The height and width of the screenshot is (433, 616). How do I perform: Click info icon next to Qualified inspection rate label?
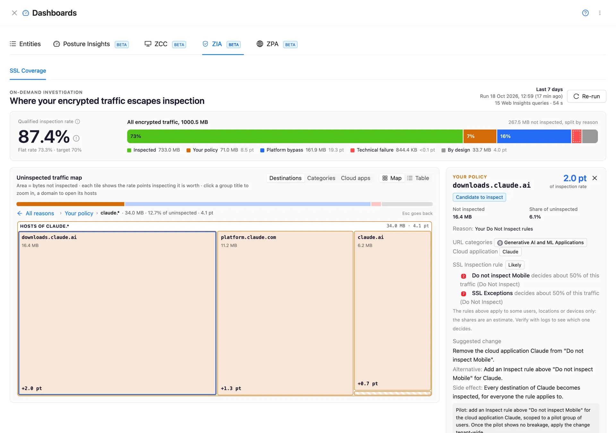(x=77, y=122)
